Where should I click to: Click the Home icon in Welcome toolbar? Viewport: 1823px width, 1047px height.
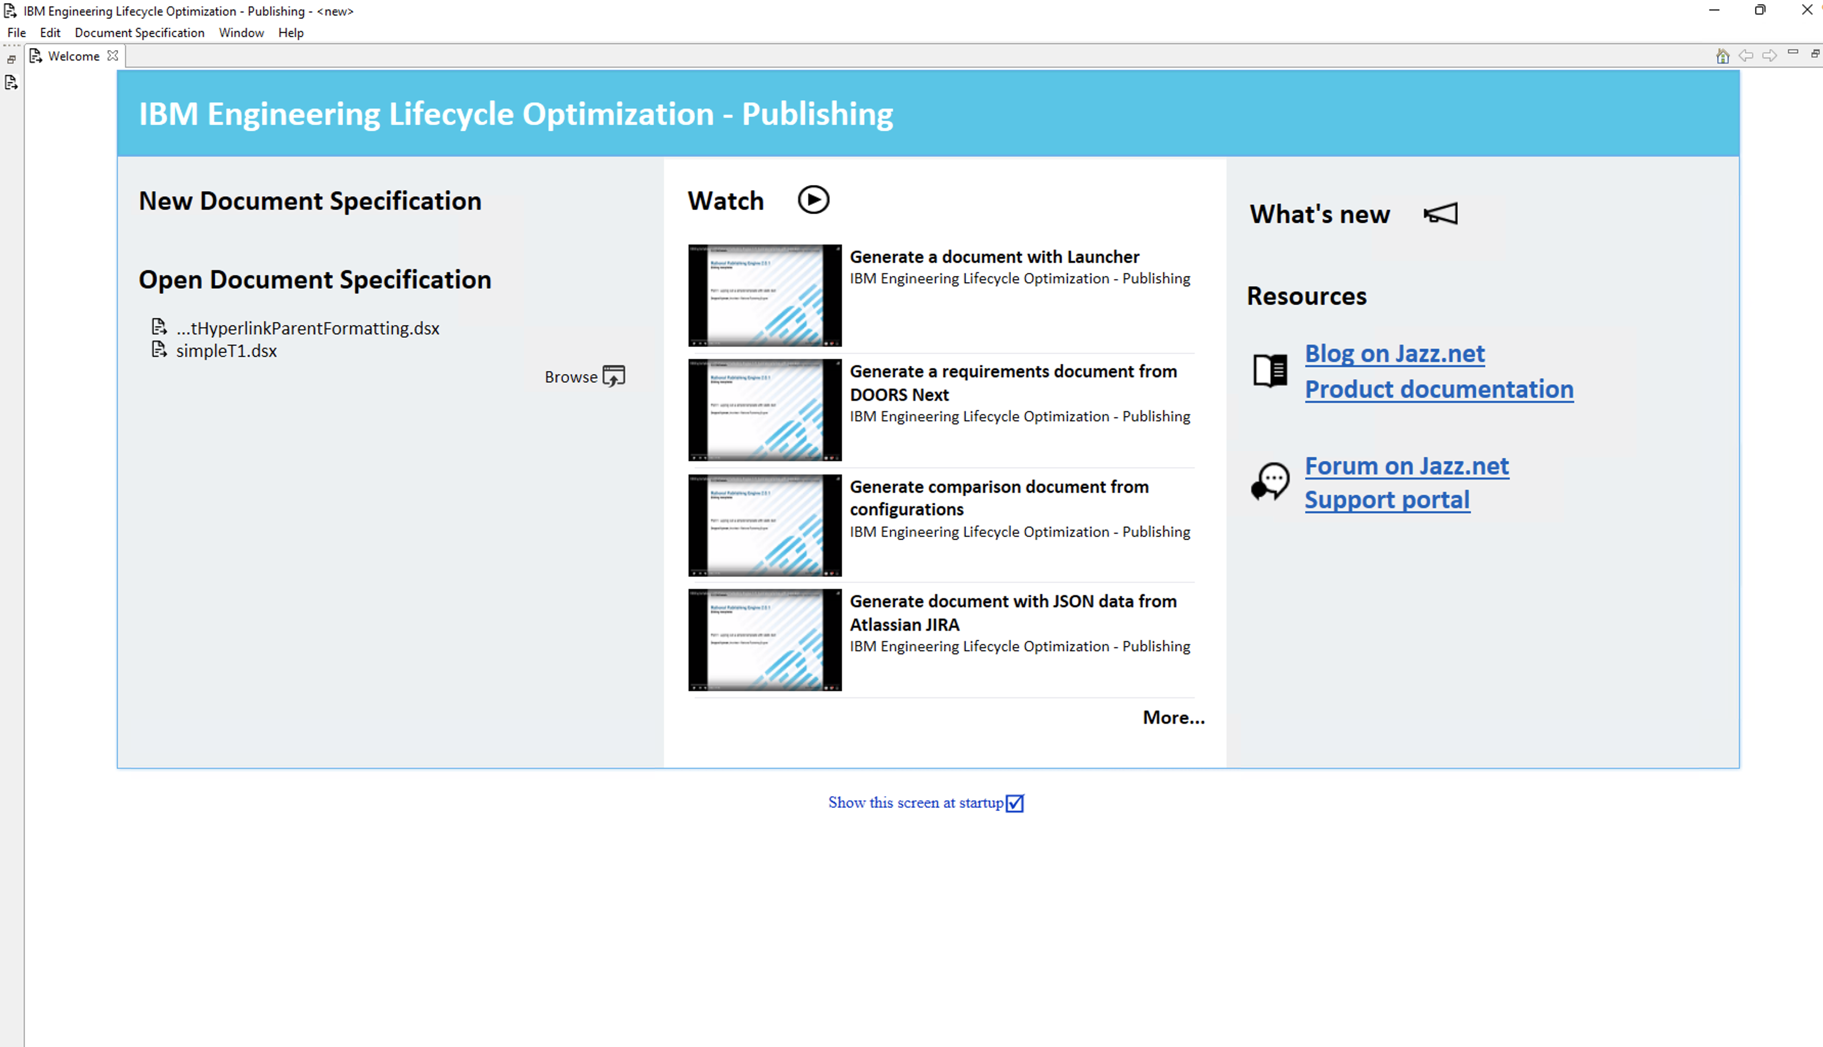coord(1722,56)
